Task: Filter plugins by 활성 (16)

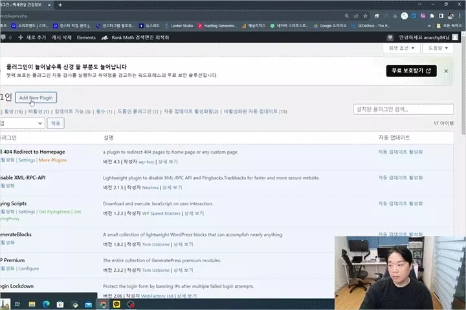Action: click(14, 112)
